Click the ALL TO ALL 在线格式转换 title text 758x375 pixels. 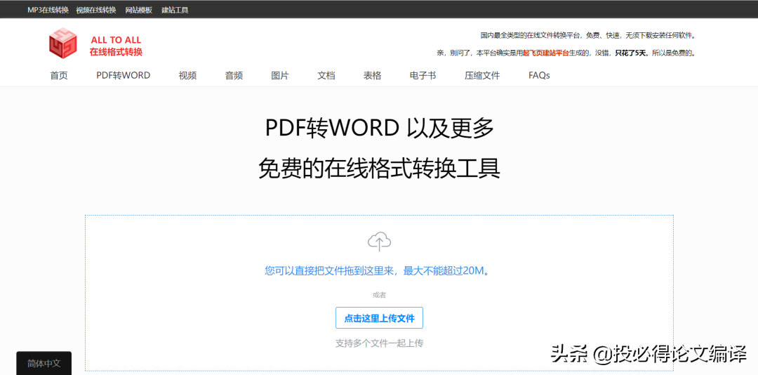tap(116, 46)
